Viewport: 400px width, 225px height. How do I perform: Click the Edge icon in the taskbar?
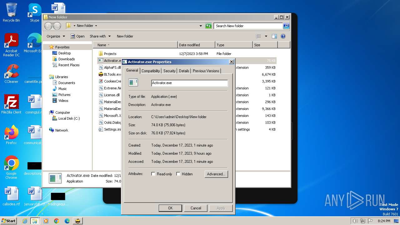point(67,221)
